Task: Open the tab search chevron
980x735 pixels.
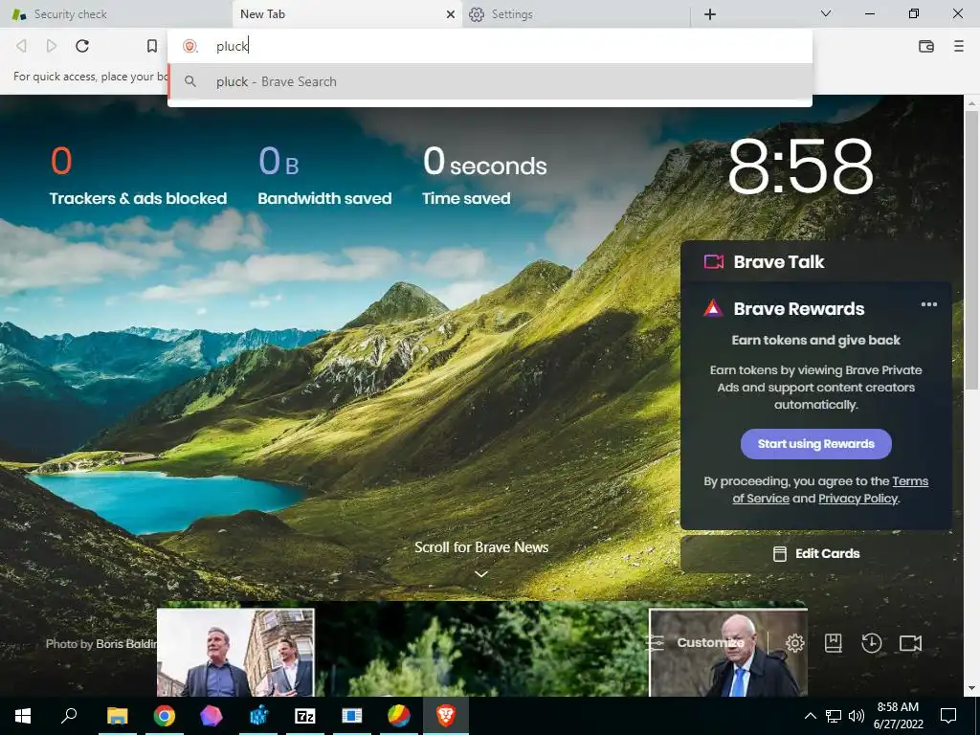Action: pyautogui.click(x=826, y=13)
